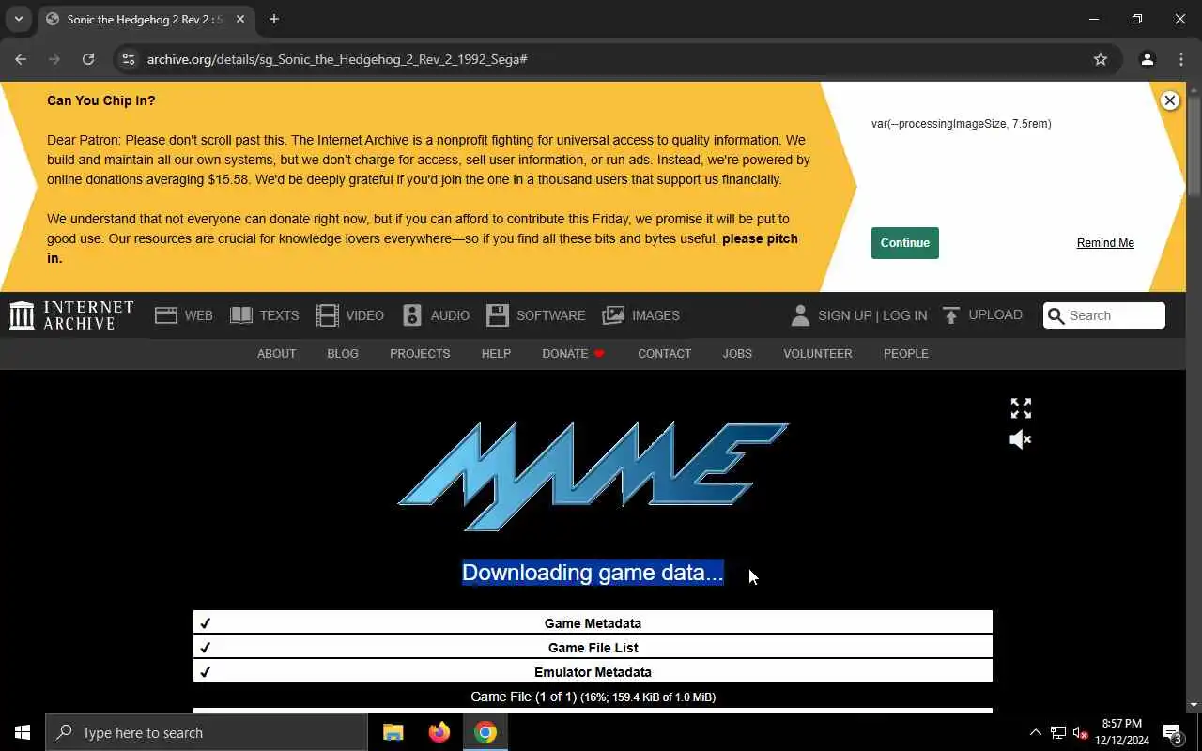1202x751 pixels.
Task: Open the IMAGES picture icon
Action: tap(613, 315)
